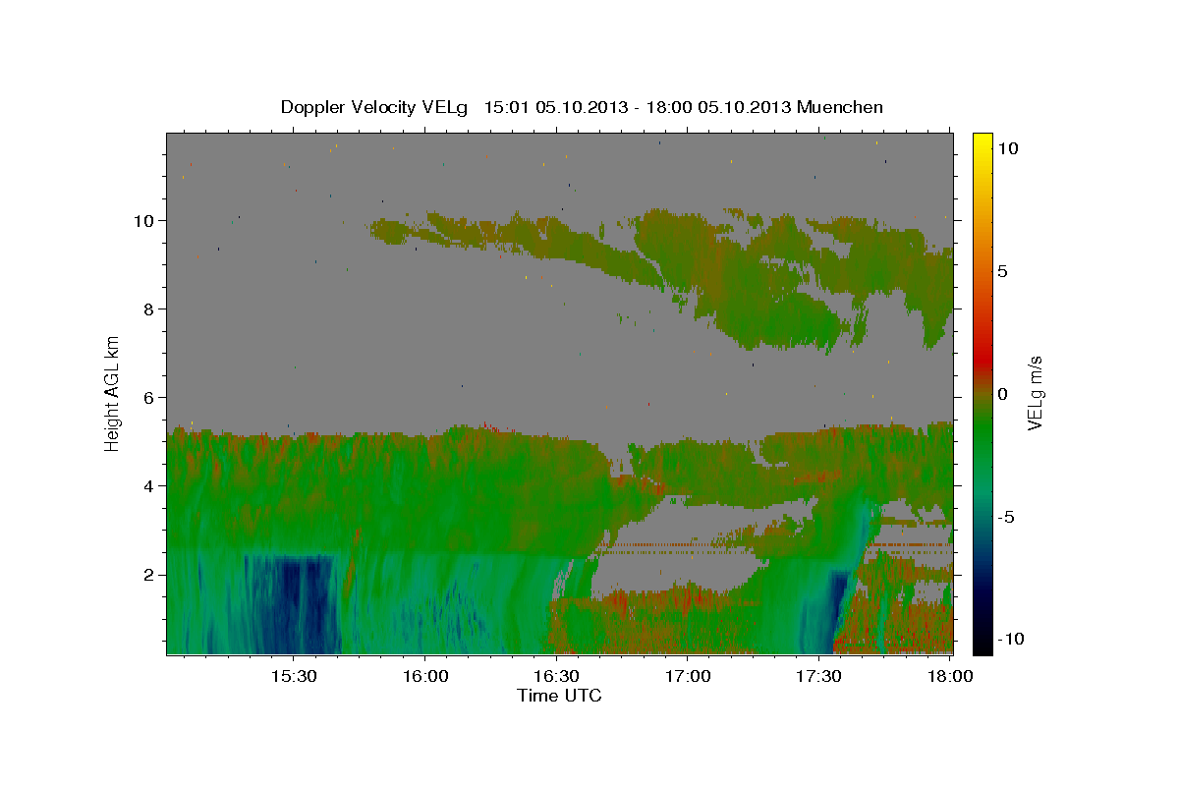Click the colorbar tick label 0
This screenshot has width=1179, height=786.
point(1002,394)
